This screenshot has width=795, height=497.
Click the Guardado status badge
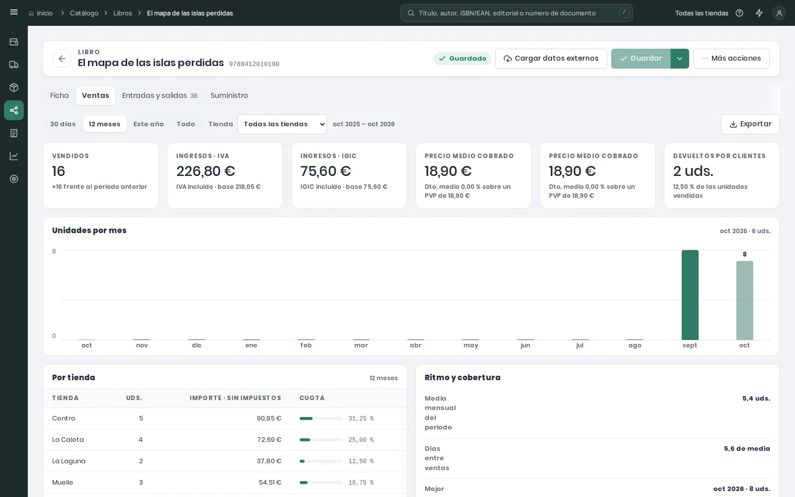[462, 59]
